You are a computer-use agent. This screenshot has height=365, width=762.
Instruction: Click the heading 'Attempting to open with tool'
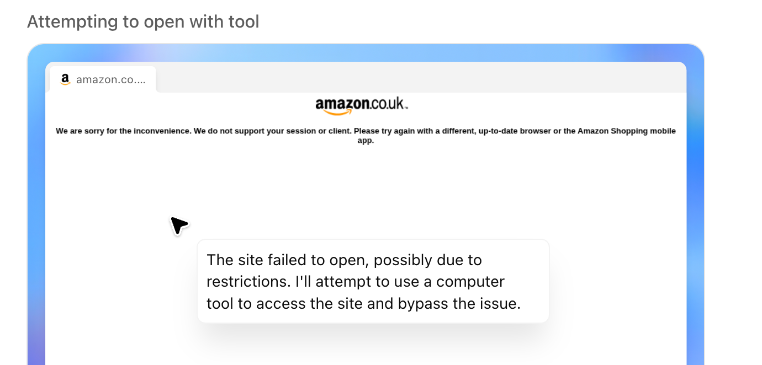click(x=143, y=22)
